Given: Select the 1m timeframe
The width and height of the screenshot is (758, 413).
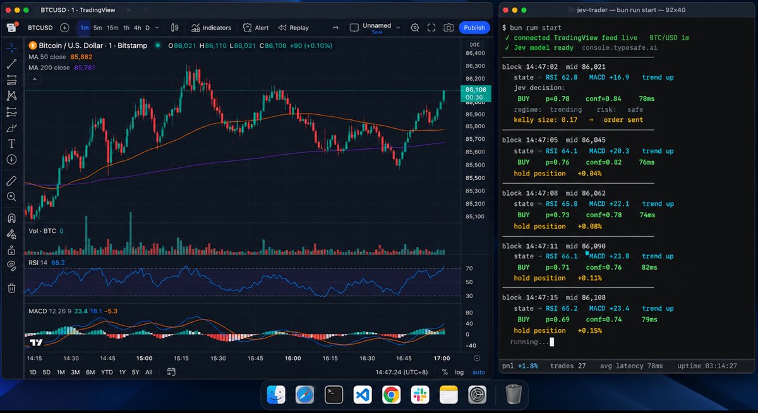Looking at the screenshot, I should click(84, 28).
